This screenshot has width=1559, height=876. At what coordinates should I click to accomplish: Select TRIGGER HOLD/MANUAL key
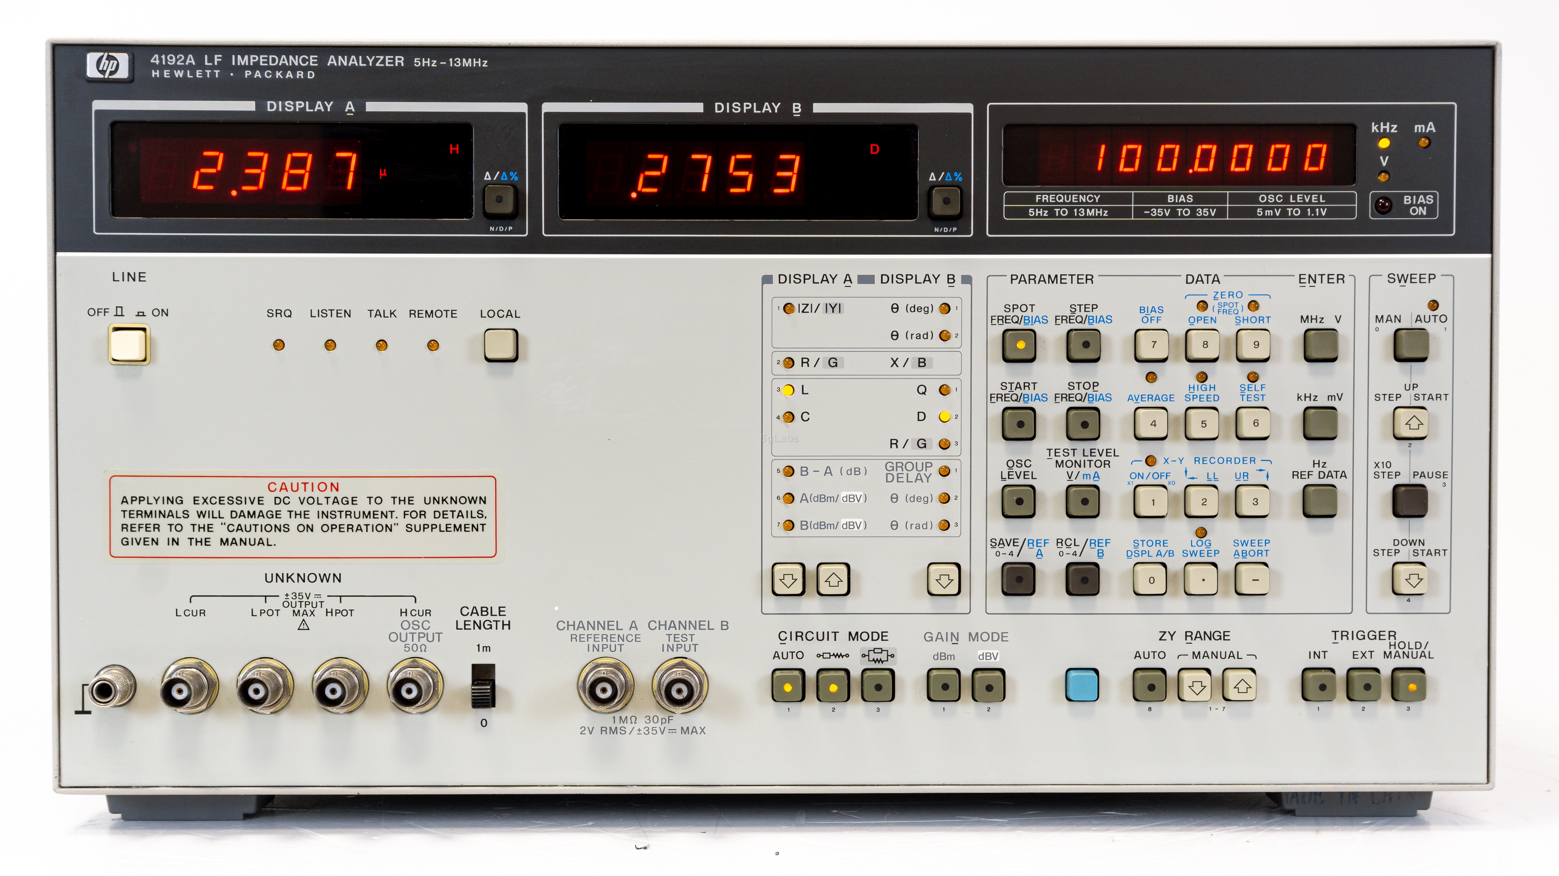pyautogui.click(x=1410, y=686)
